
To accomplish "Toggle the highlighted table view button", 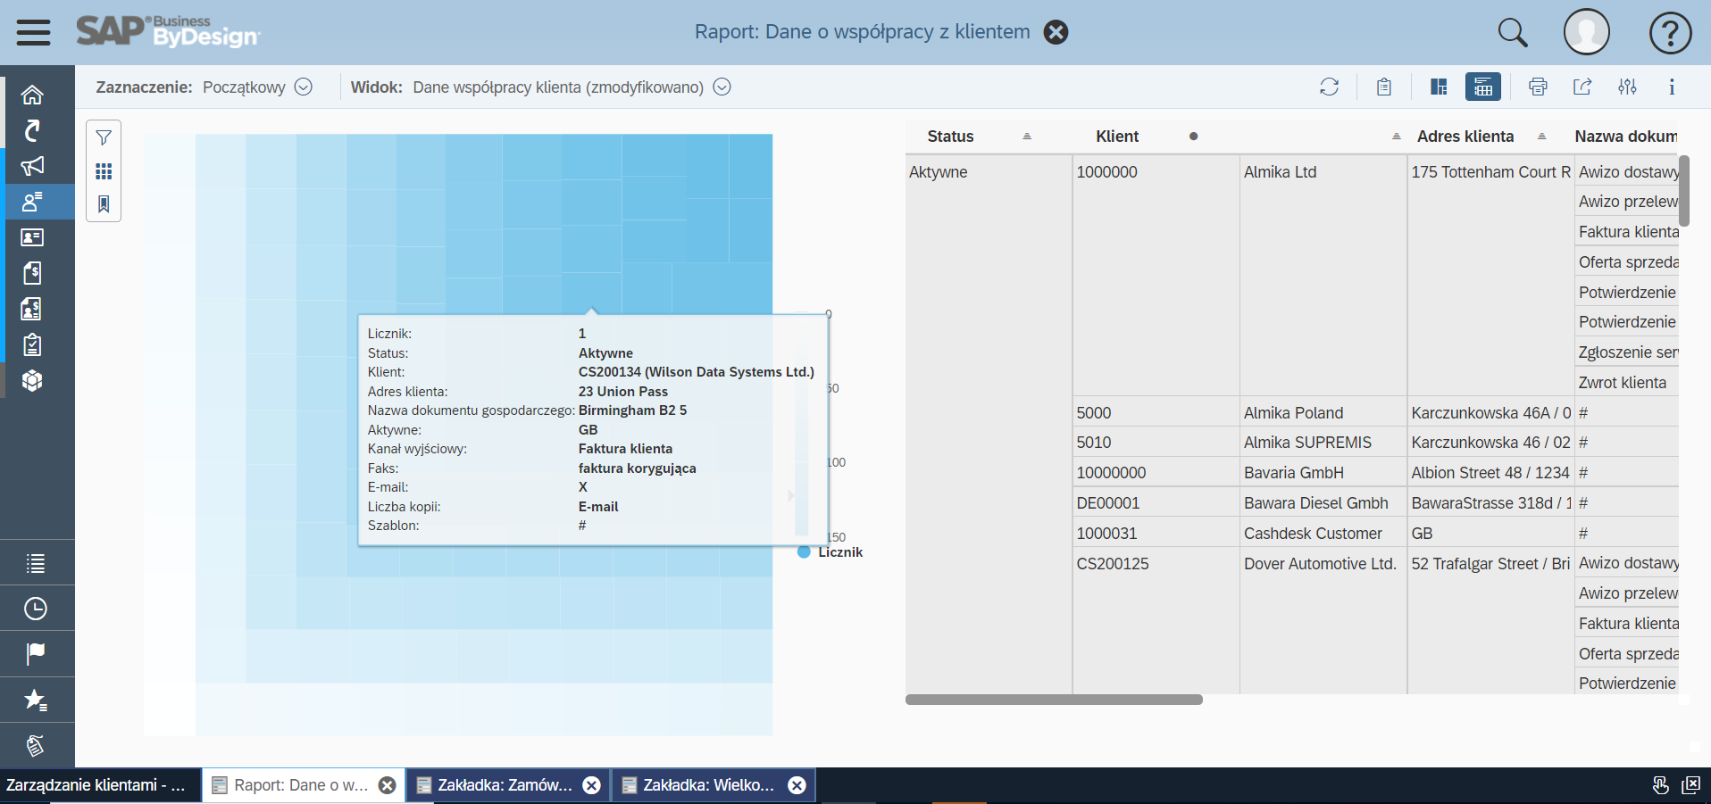I will pyautogui.click(x=1482, y=87).
